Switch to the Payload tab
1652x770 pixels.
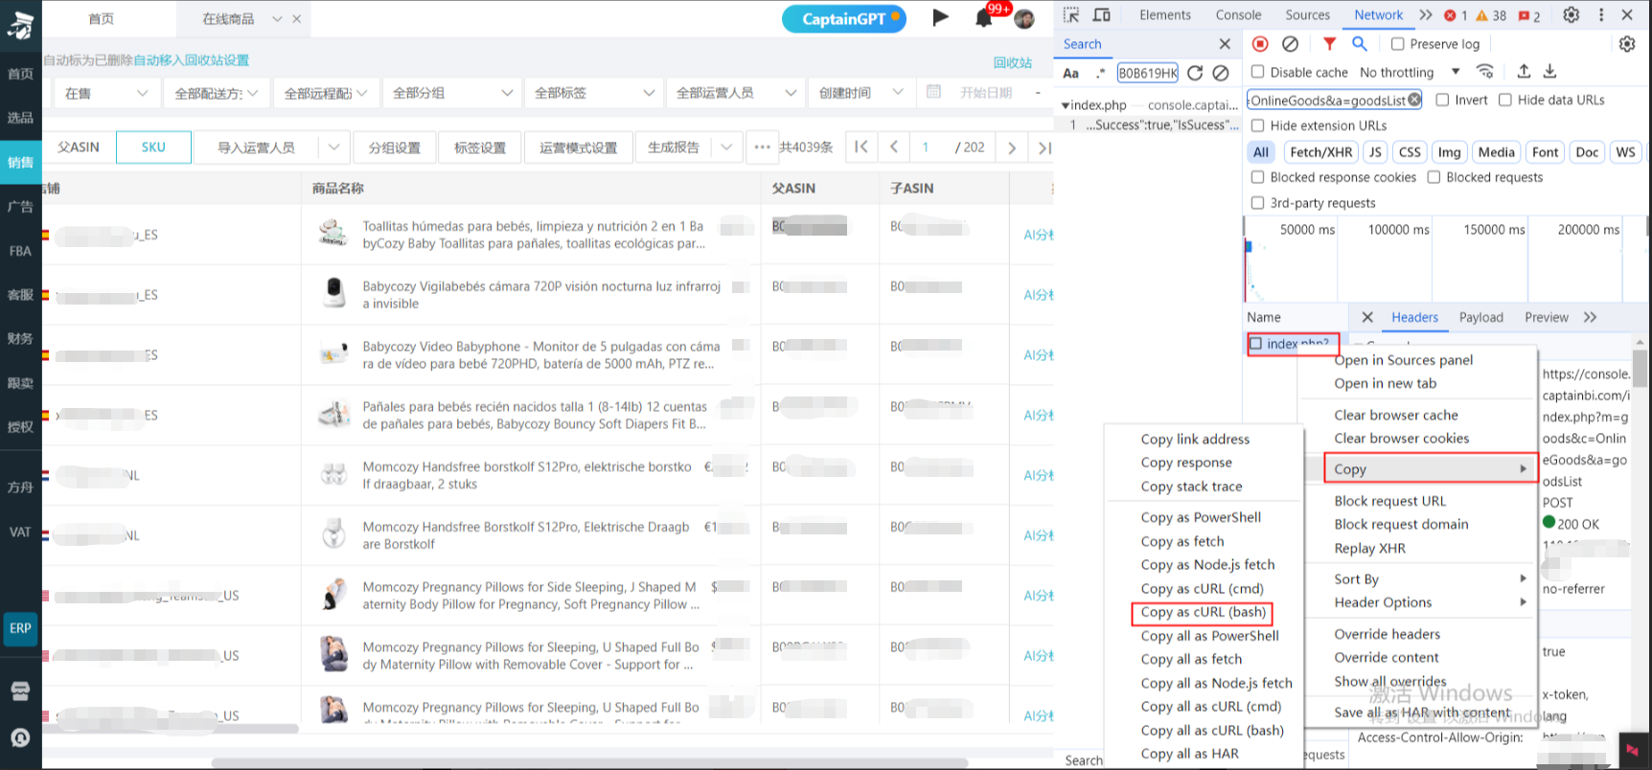pyautogui.click(x=1480, y=317)
